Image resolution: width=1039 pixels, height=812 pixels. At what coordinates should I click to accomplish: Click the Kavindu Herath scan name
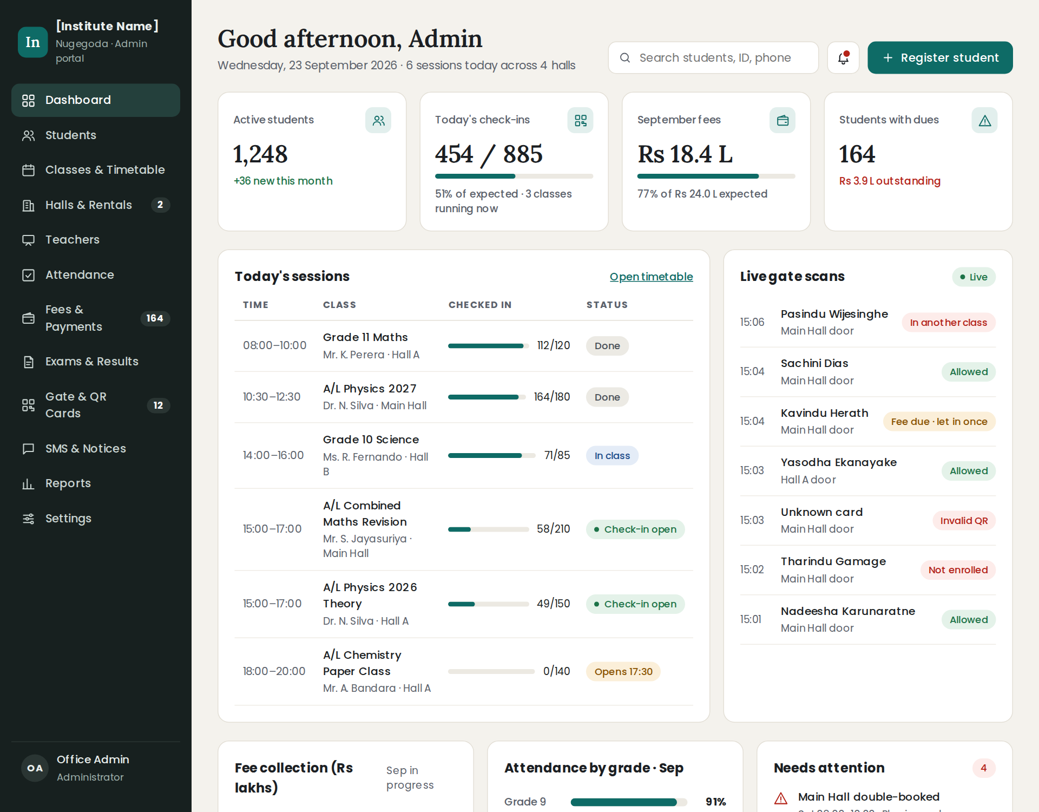(824, 413)
